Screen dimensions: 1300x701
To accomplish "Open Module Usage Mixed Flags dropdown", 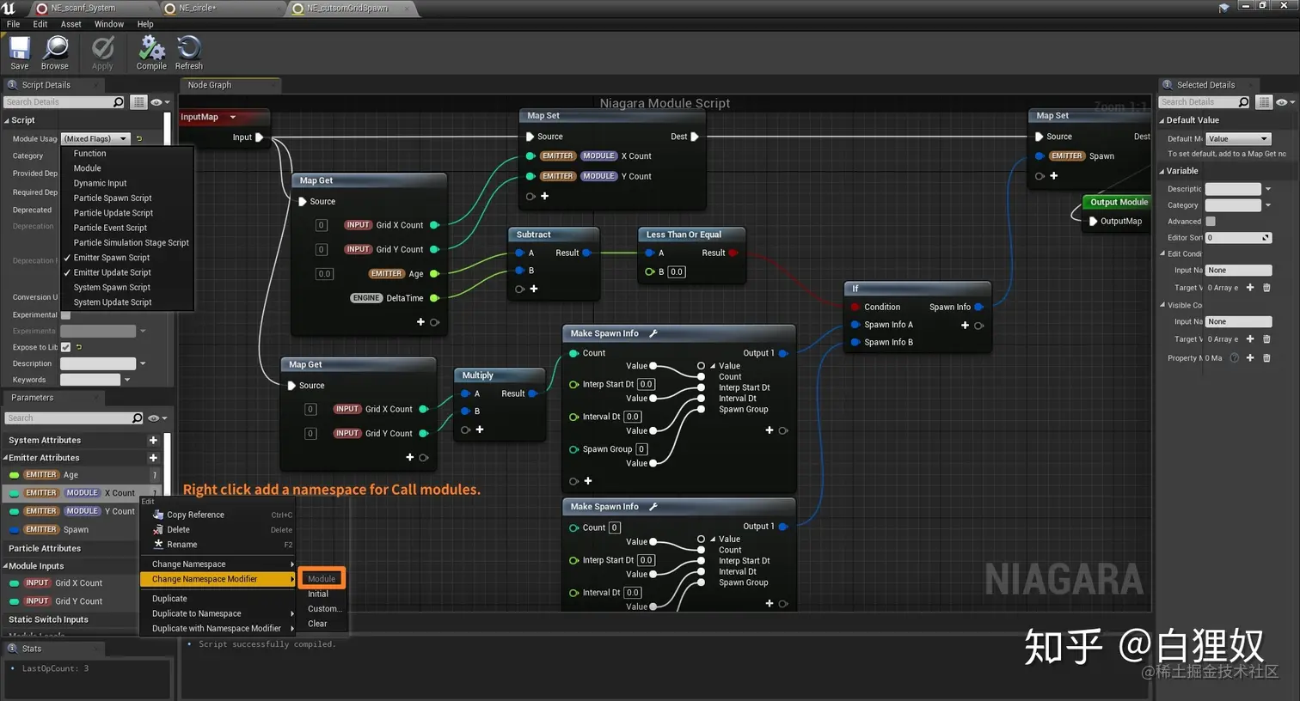I will tap(95, 138).
